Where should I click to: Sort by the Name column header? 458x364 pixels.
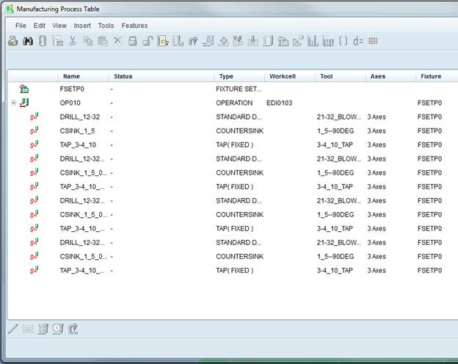pyautogui.click(x=71, y=76)
